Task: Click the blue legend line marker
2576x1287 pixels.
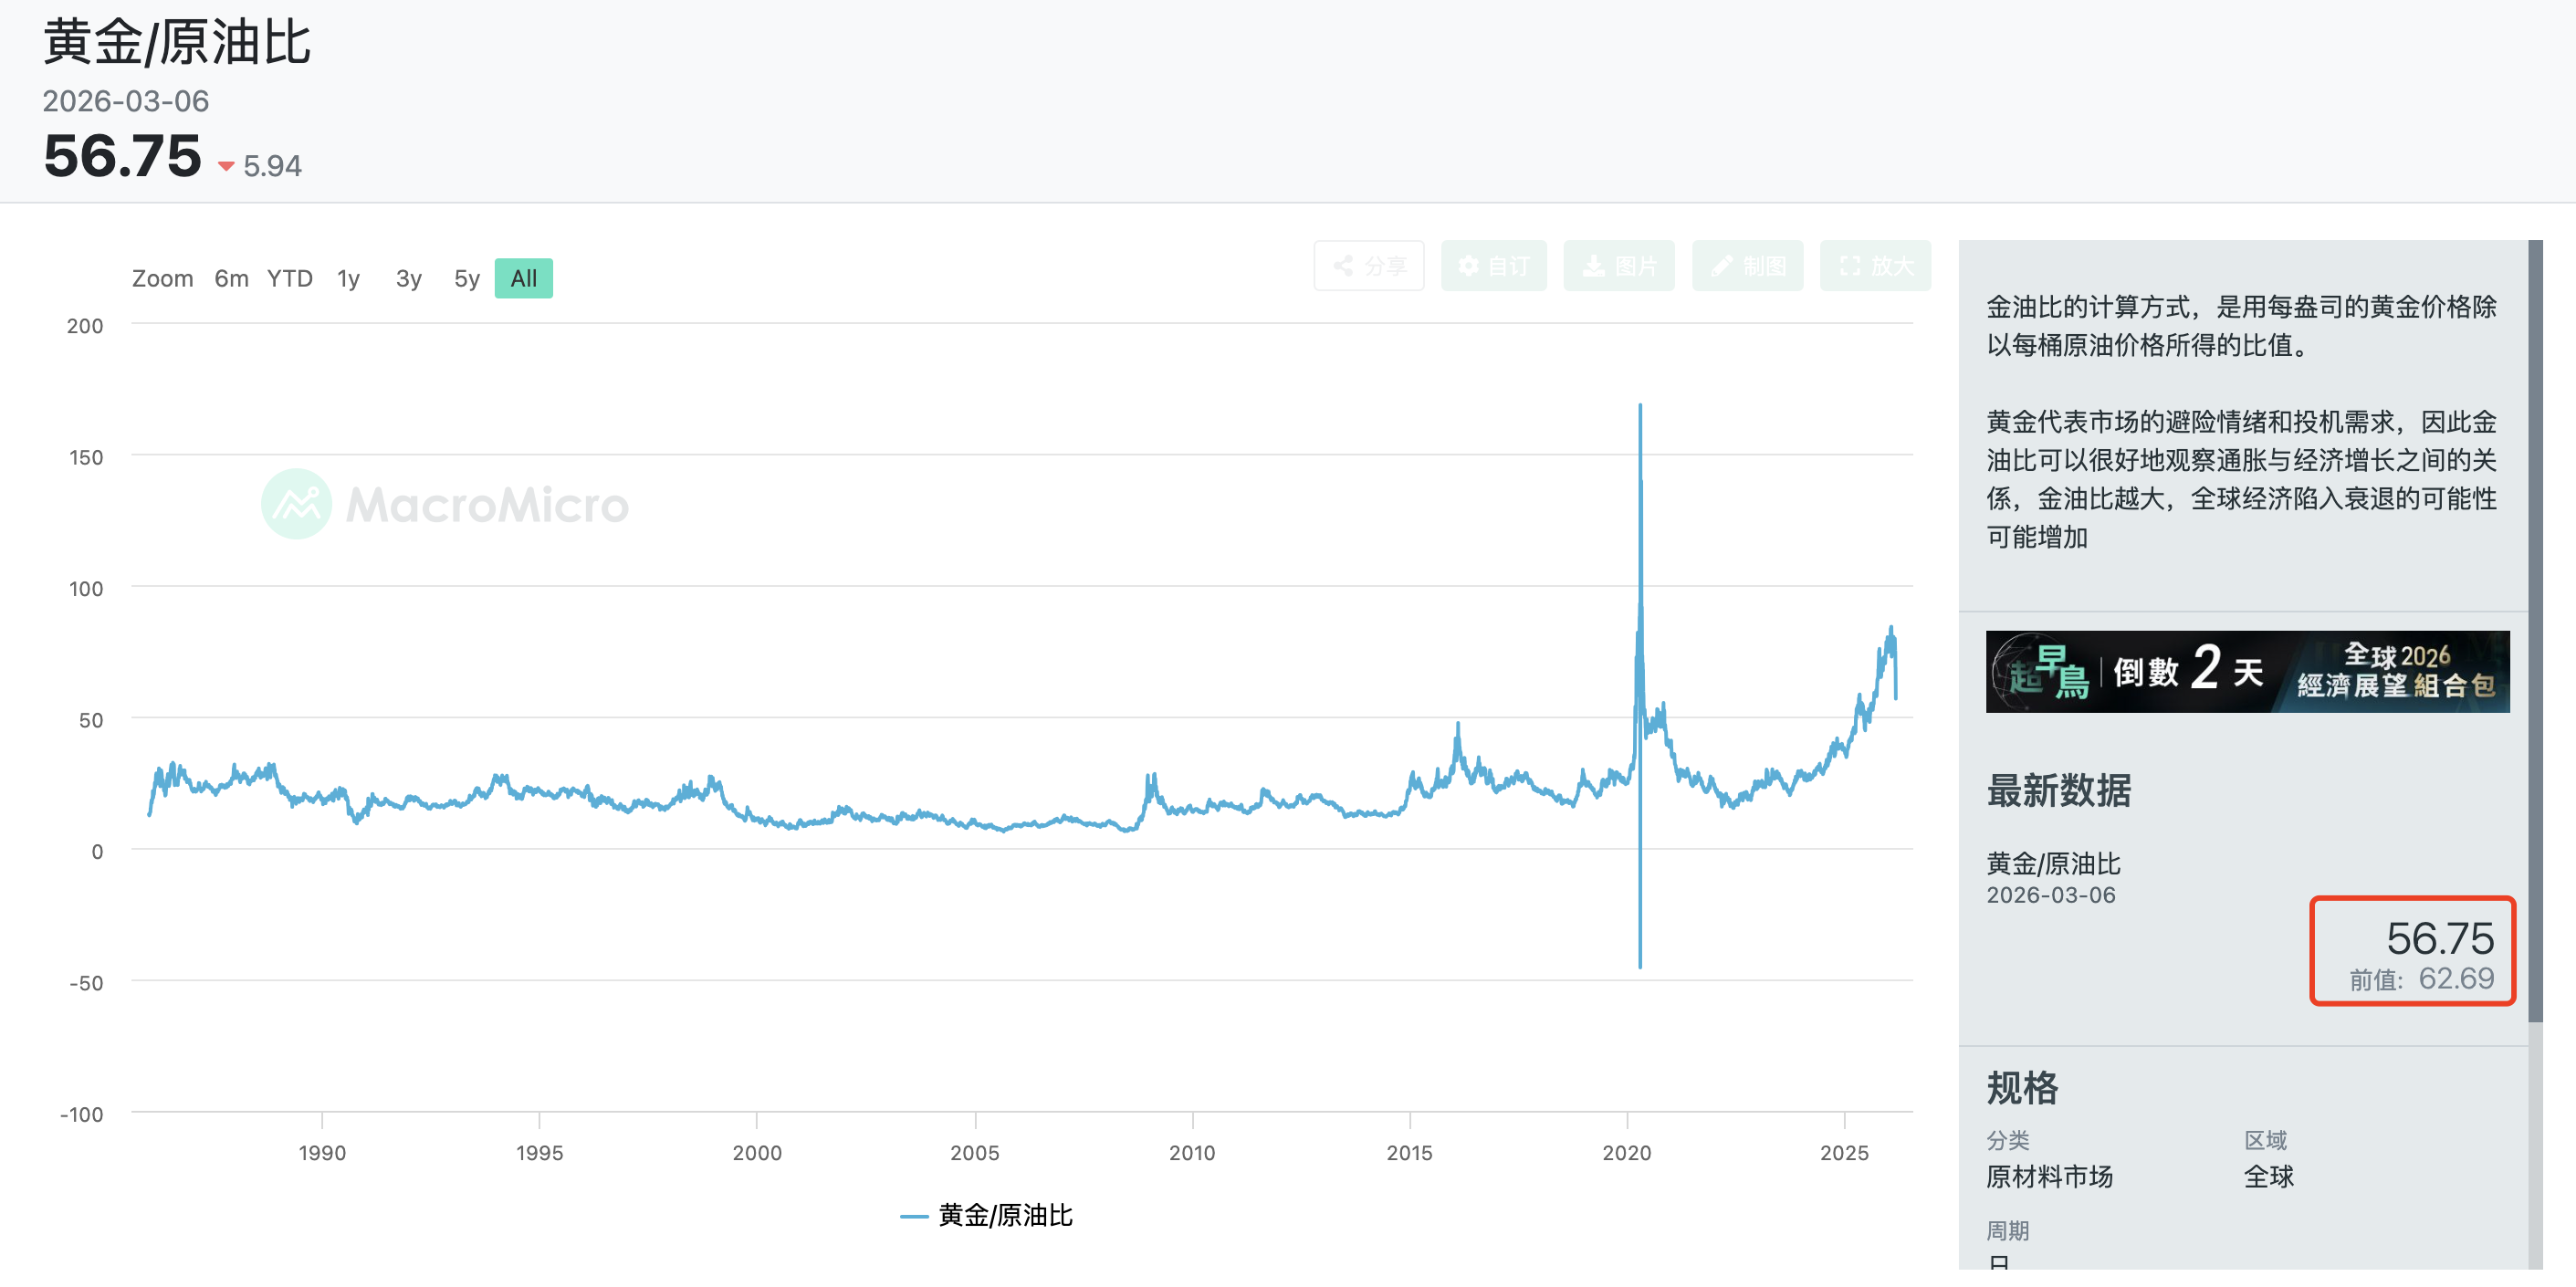Action: pyautogui.click(x=914, y=1216)
